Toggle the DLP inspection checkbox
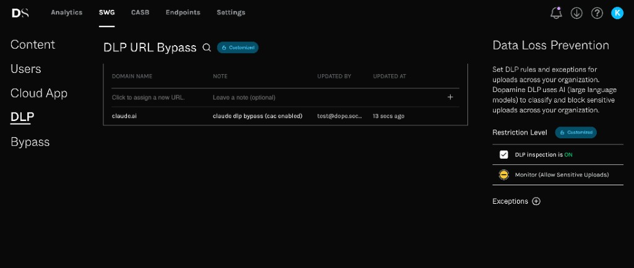 pyautogui.click(x=504, y=155)
